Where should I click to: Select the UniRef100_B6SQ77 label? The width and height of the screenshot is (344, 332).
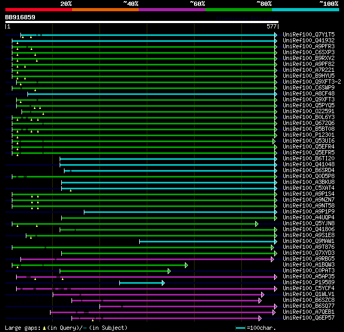309,306
